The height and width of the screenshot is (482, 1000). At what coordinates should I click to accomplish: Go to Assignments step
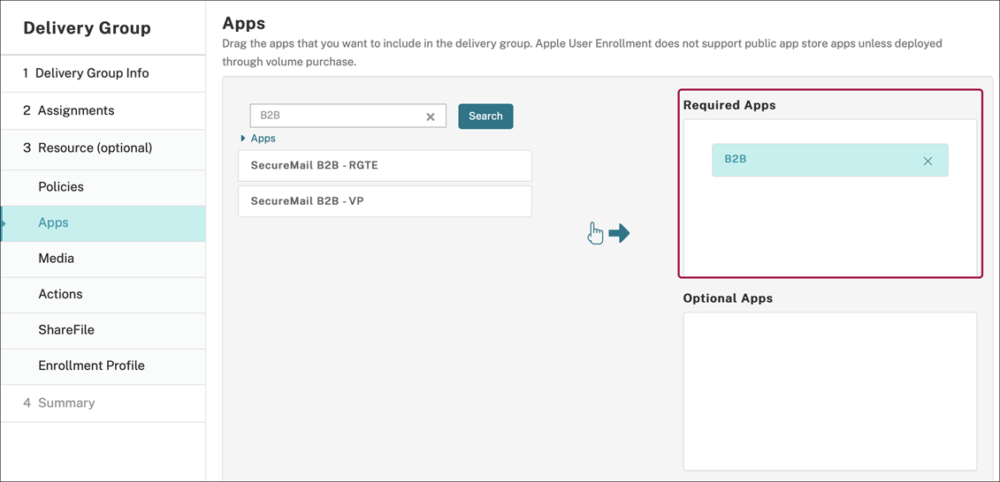pyautogui.click(x=76, y=110)
